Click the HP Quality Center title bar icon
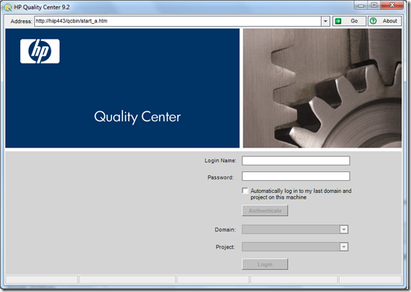The height and width of the screenshot is (292, 411). (x=8, y=7)
